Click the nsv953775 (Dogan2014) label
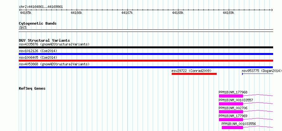282x131 pixels. [262, 71]
